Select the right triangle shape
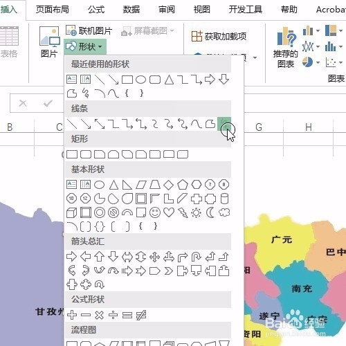The width and height of the screenshot is (346, 346). click(127, 185)
